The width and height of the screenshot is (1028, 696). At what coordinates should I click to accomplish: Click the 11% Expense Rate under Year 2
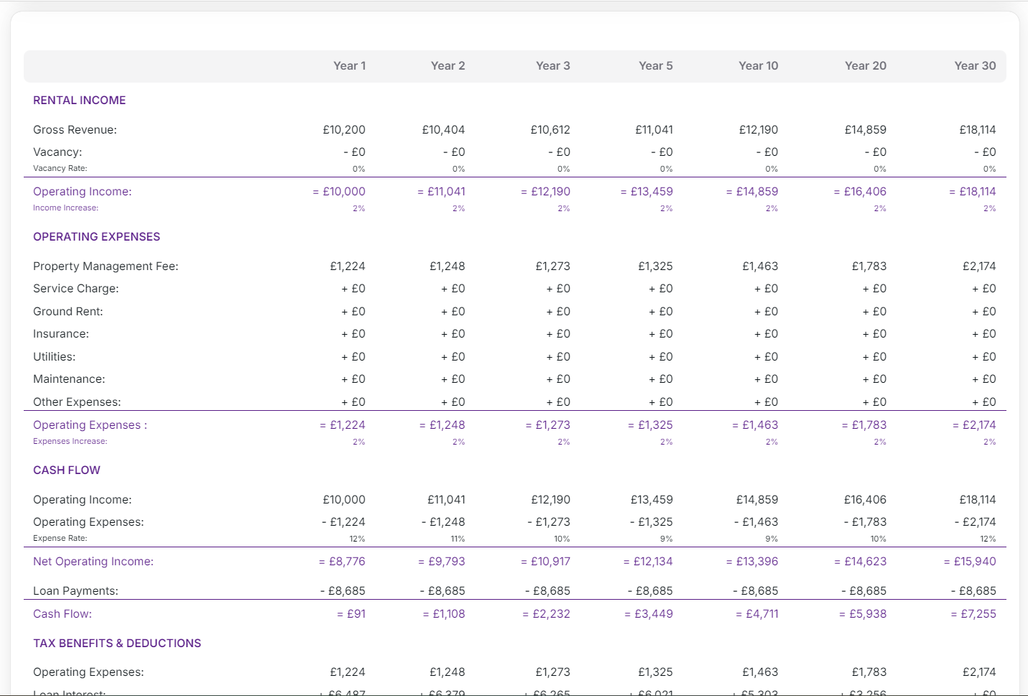(x=458, y=539)
